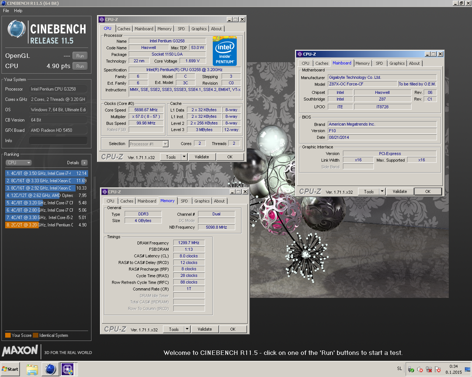
Task: Click the Core Speed 5698.67 MHz value
Action: (146, 110)
